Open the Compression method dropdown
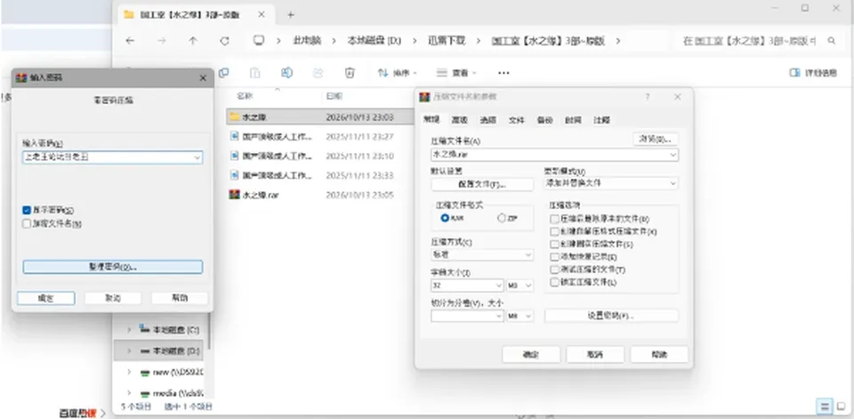Image resolution: width=854 pixels, height=419 pixels. pos(482,254)
